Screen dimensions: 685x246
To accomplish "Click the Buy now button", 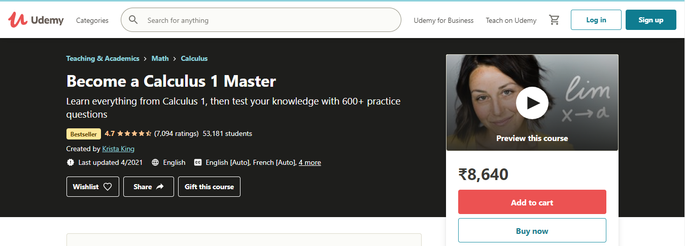I will click(x=532, y=231).
